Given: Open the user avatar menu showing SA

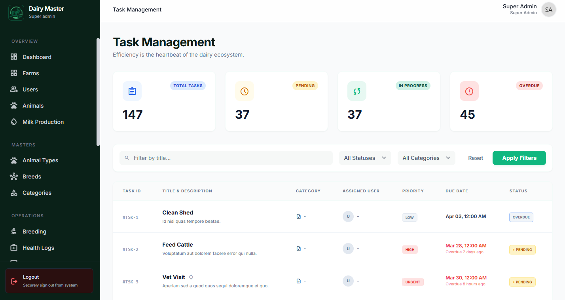Looking at the screenshot, I should [548, 9].
